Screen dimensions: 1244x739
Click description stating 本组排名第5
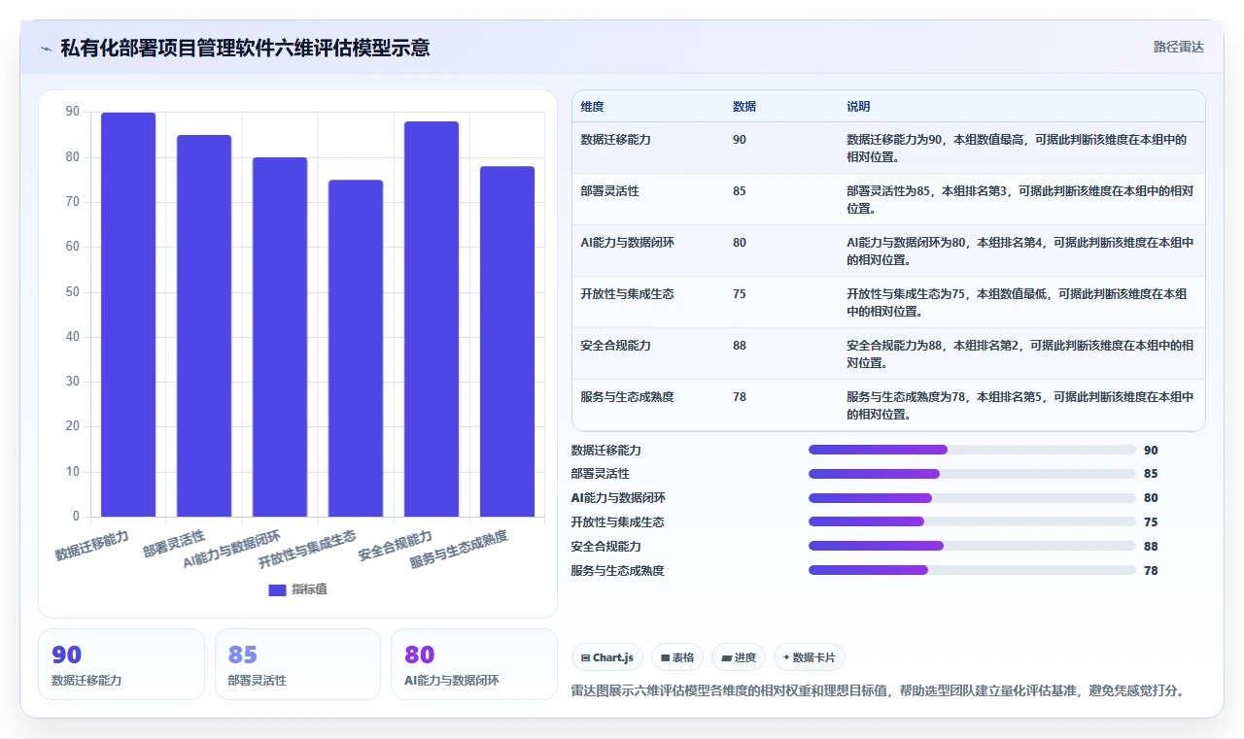[x=1019, y=406]
